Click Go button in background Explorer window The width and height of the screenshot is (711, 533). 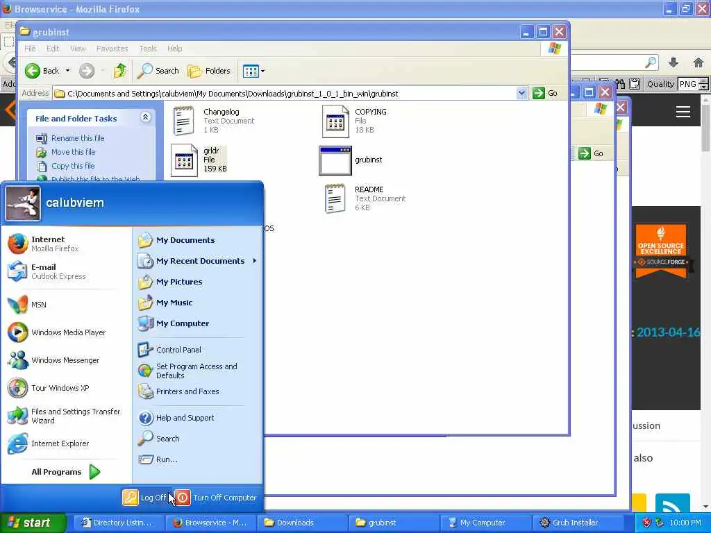pos(593,153)
